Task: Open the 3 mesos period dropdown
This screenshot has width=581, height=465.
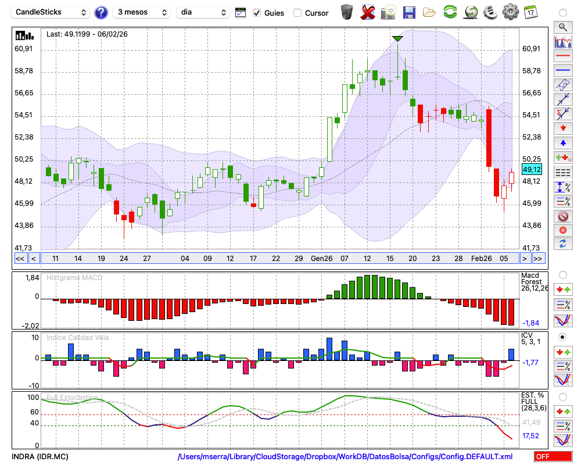Action: (142, 12)
